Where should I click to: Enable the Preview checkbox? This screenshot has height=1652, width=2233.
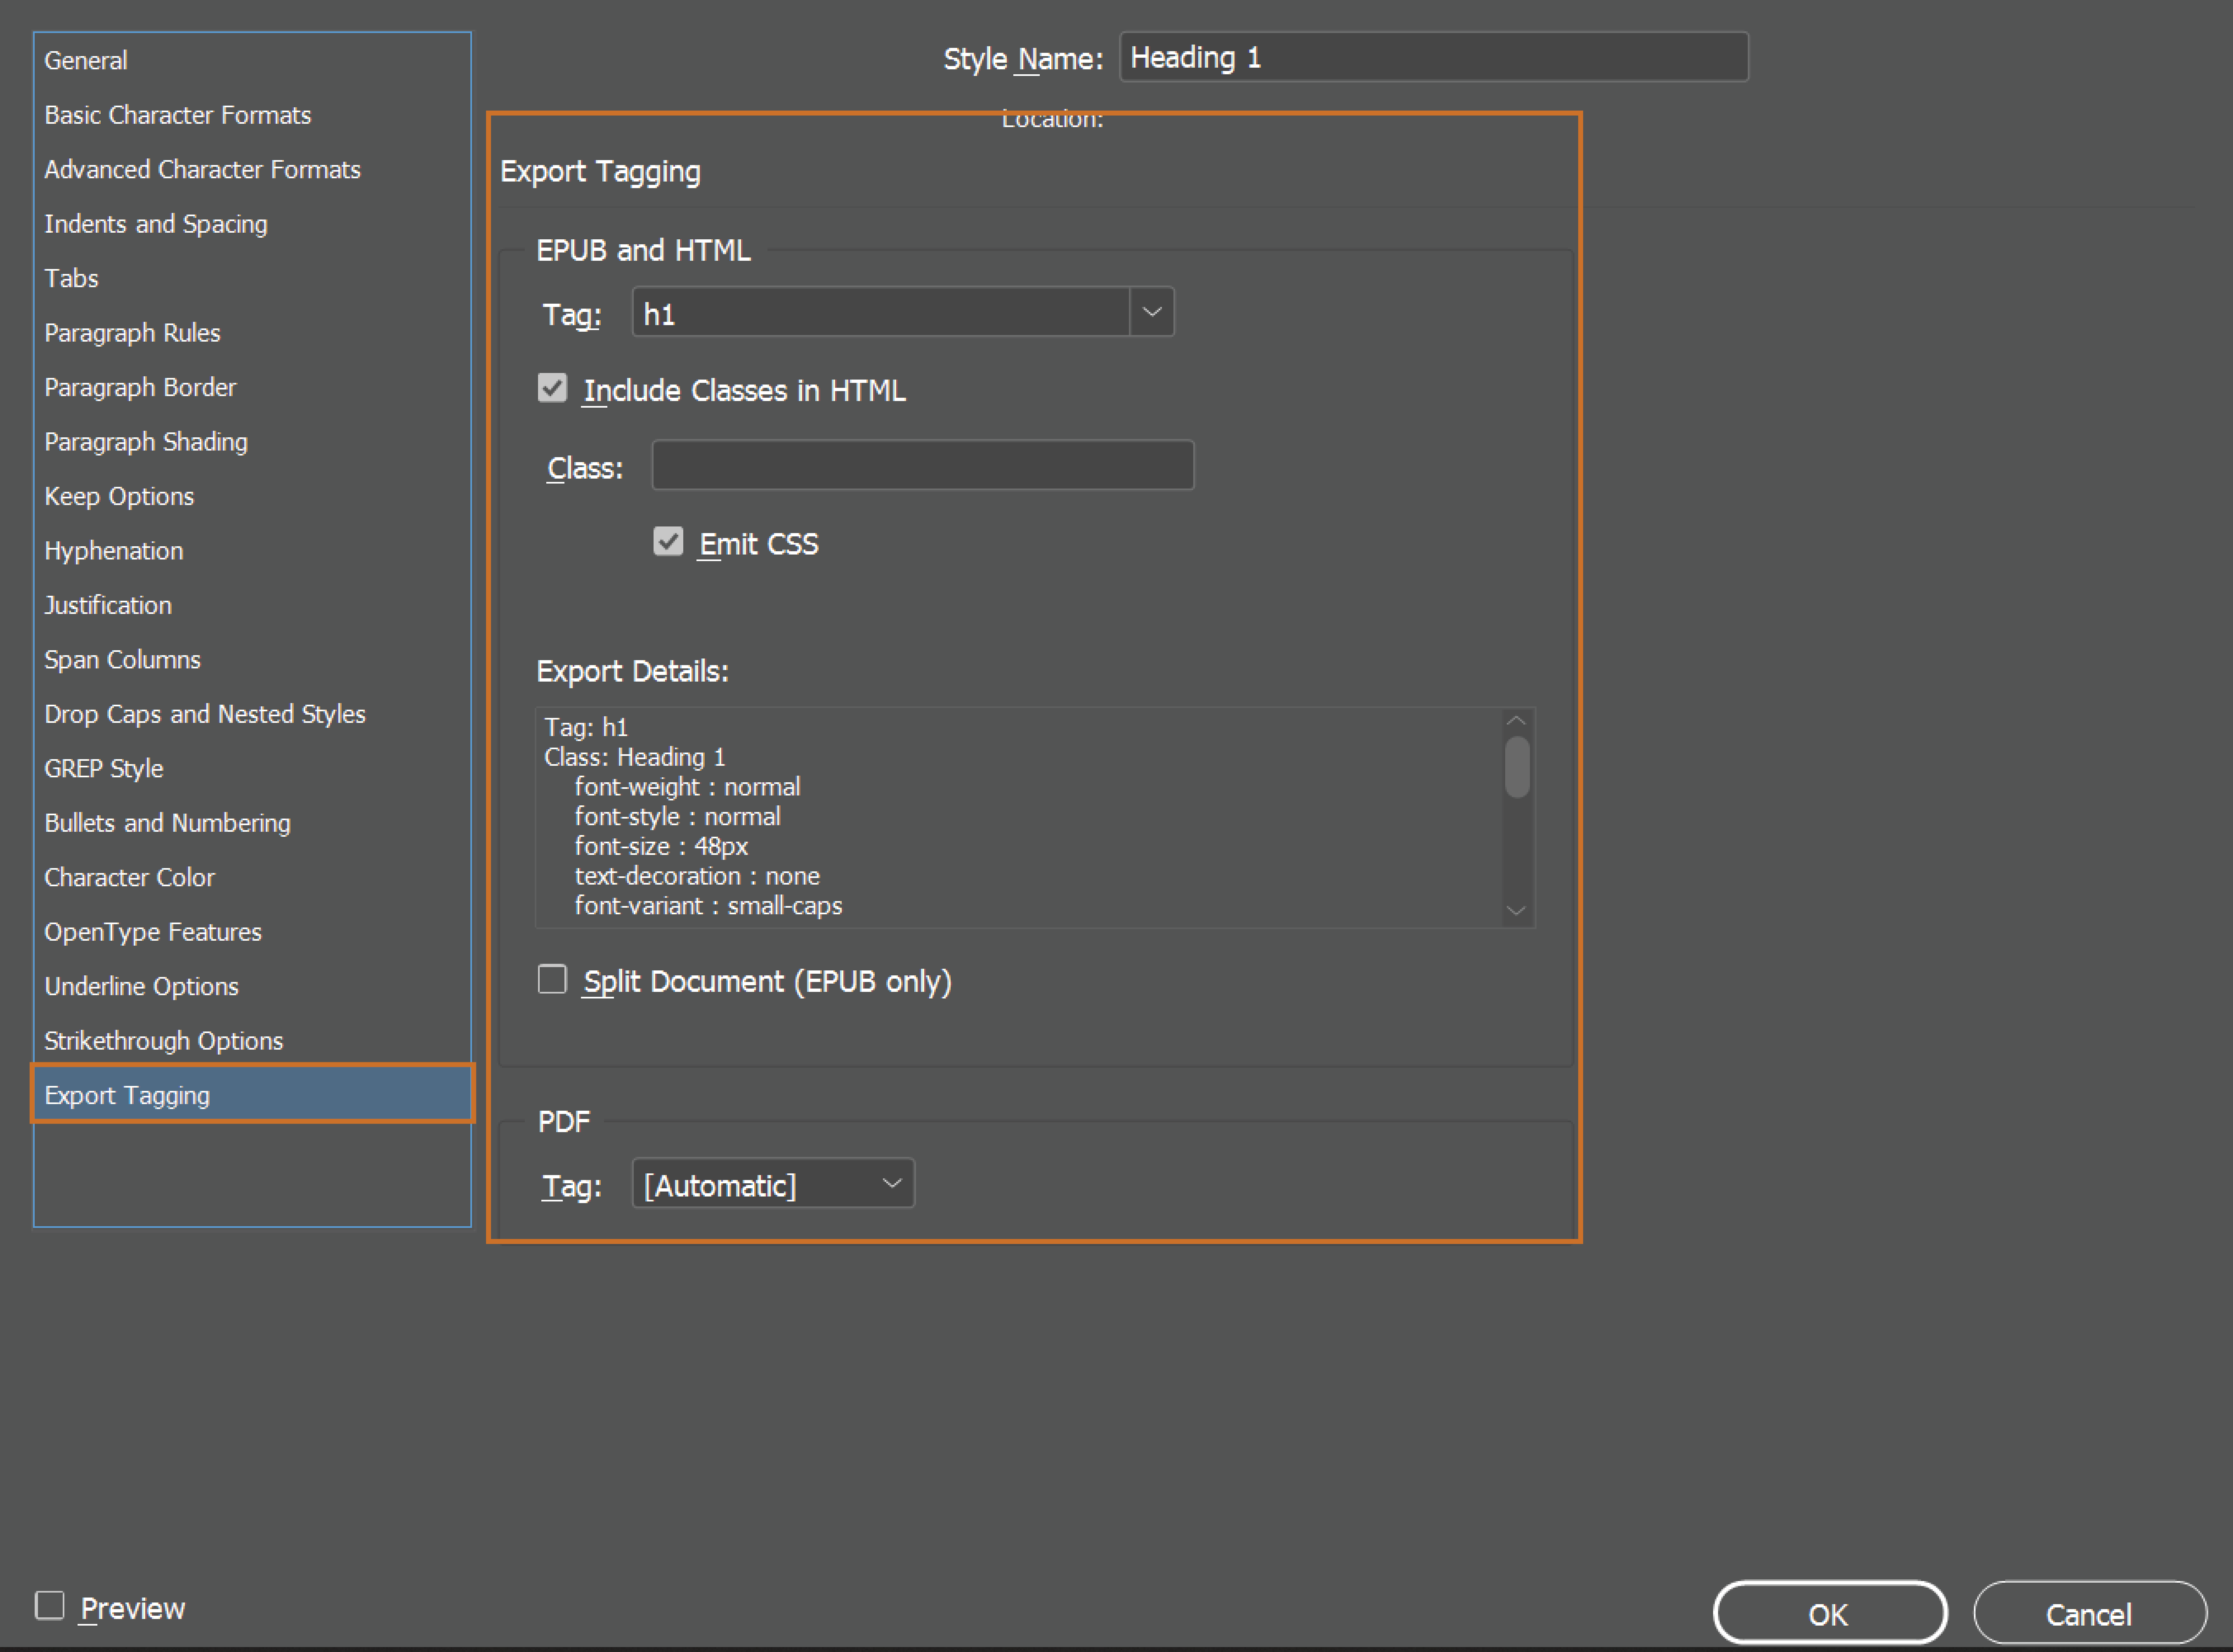click(x=50, y=1606)
